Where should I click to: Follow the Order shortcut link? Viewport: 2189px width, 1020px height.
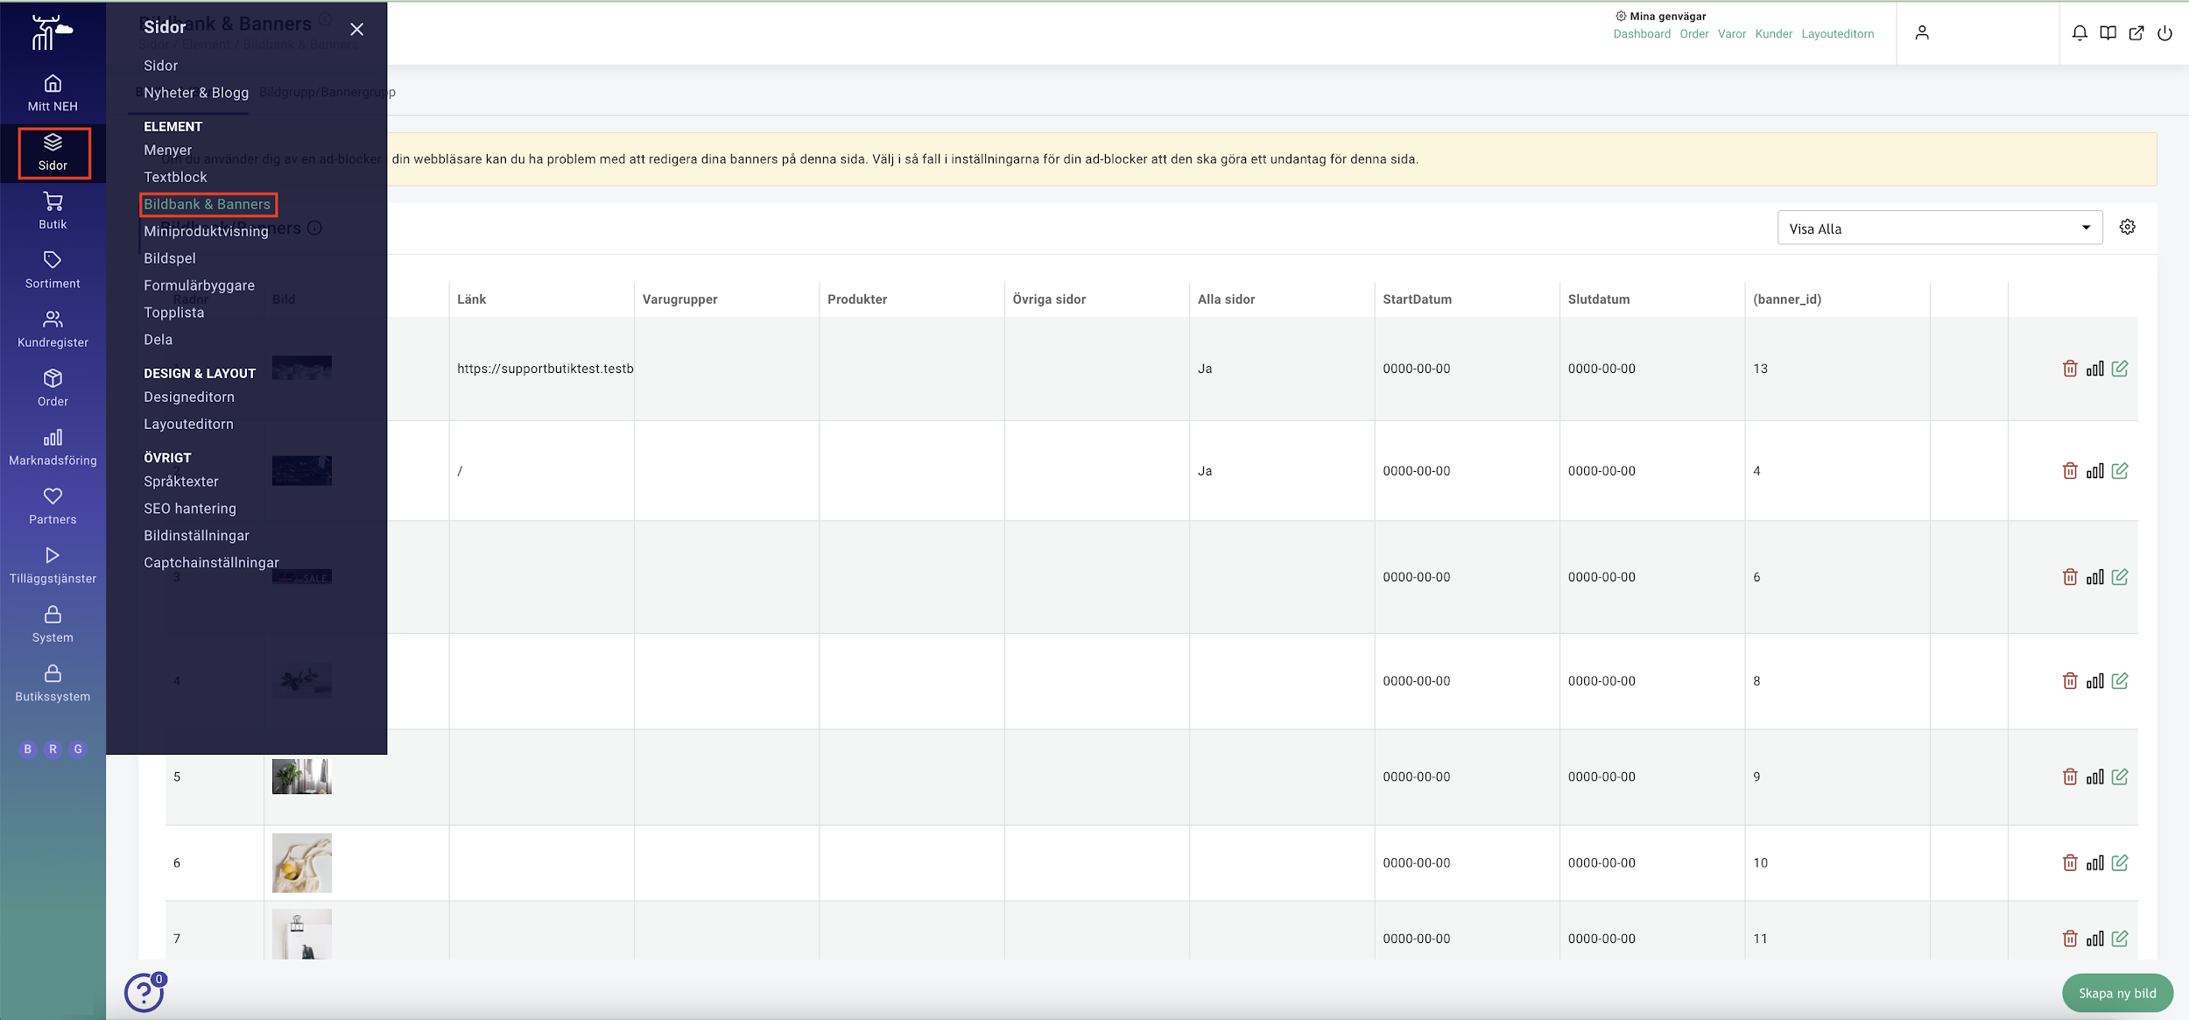pyautogui.click(x=1694, y=34)
